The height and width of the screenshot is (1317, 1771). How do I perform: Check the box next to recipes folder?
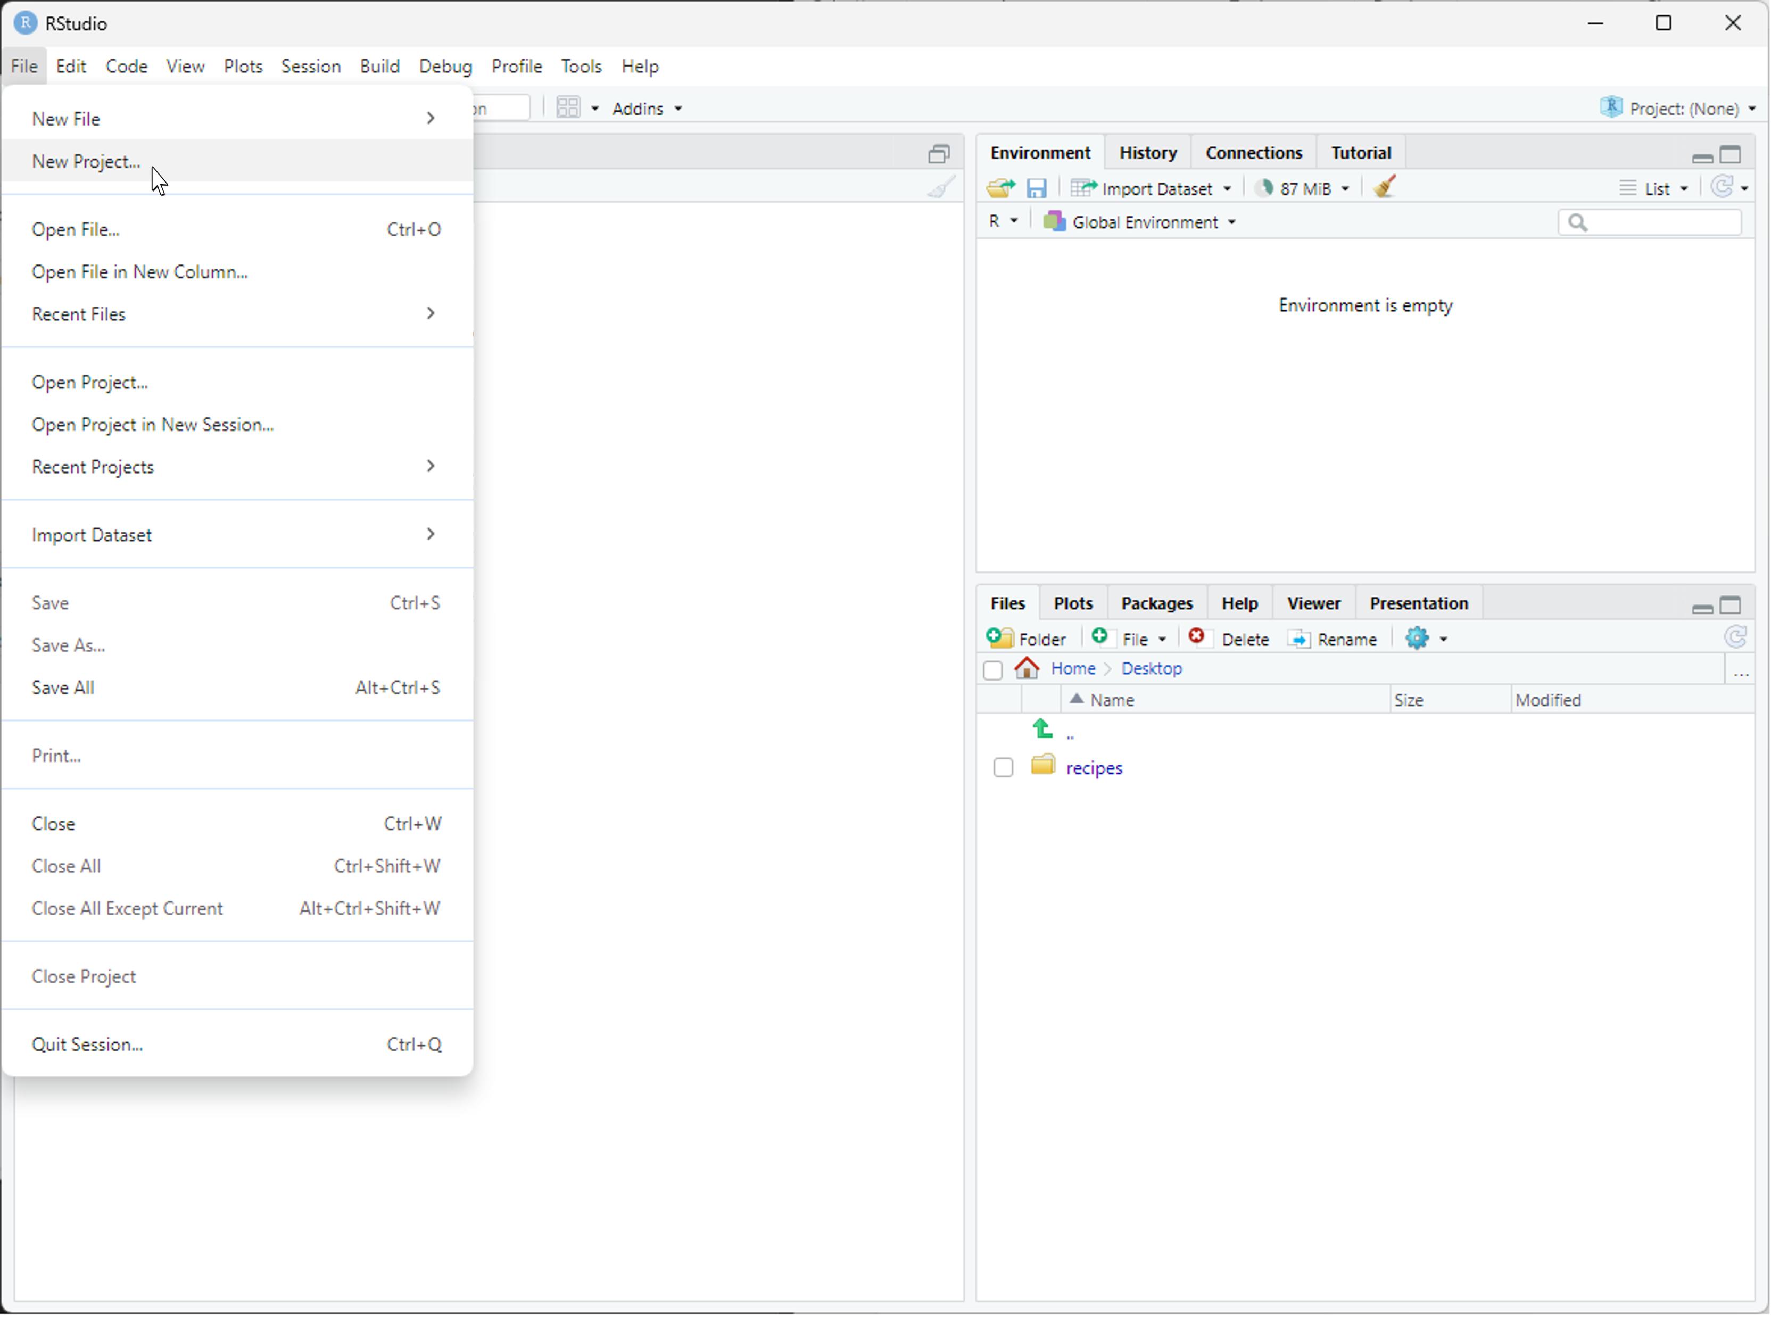click(x=1003, y=767)
